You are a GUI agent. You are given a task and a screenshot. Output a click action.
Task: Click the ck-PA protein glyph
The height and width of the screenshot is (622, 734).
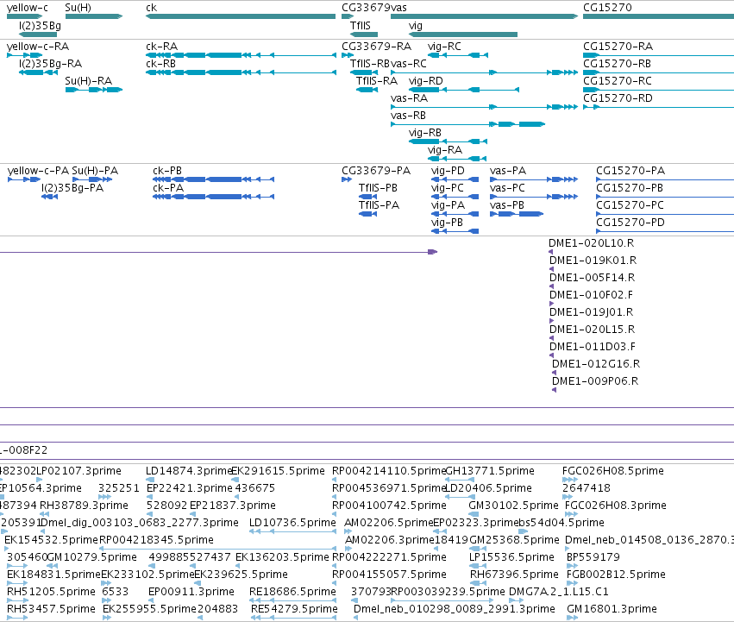(213, 197)
